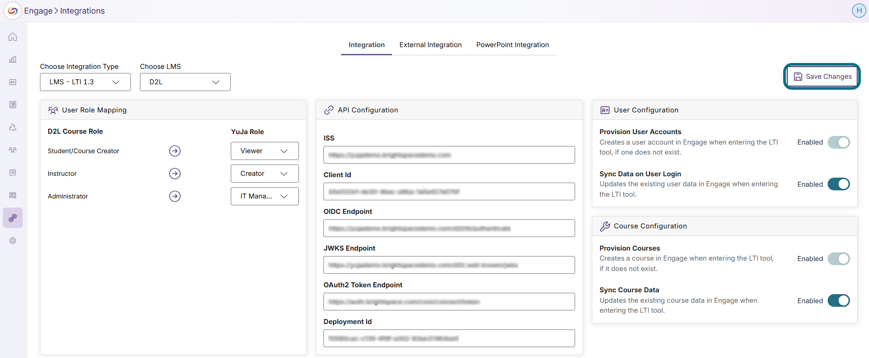Viewport: 869px width, 358px height.
Task: Click the 'Administrator' role text
Action: pos(68,196)
